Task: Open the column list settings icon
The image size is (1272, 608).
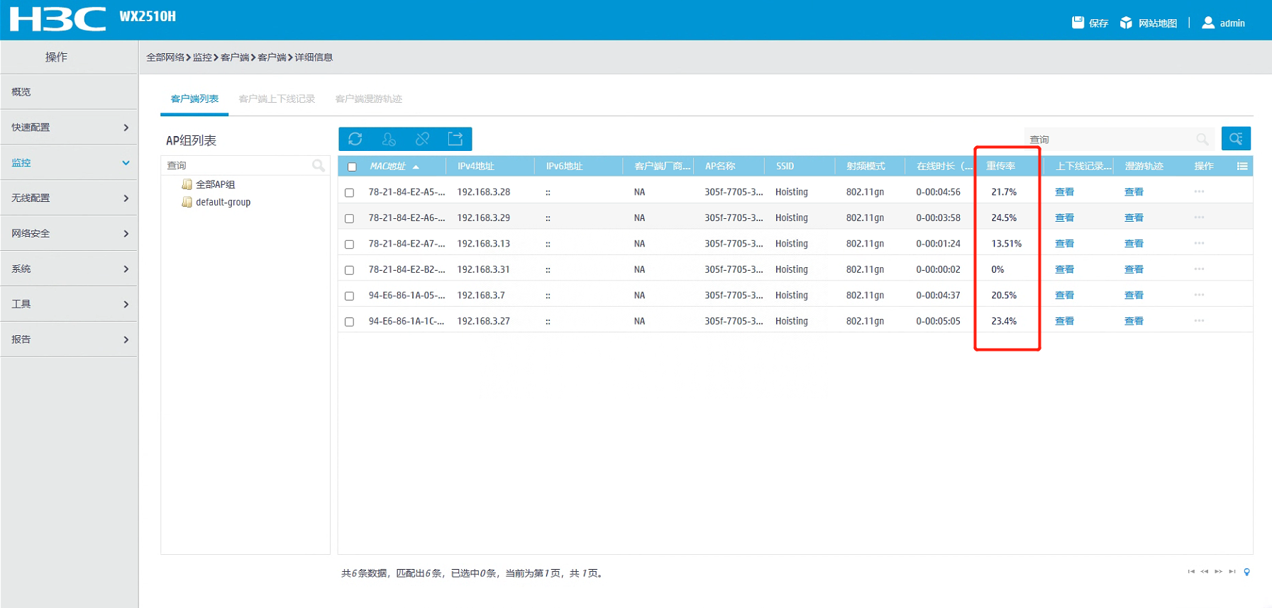Action: coord(1241,167)
